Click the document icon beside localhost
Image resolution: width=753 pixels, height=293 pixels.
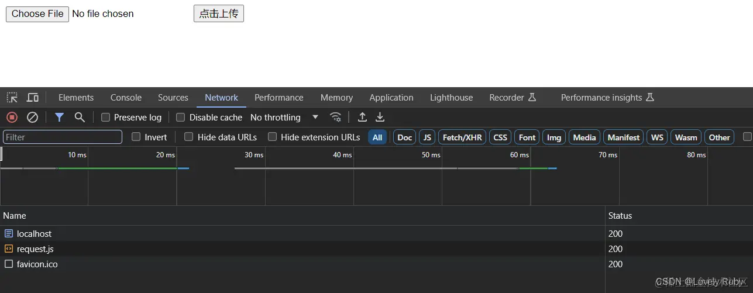9,233
